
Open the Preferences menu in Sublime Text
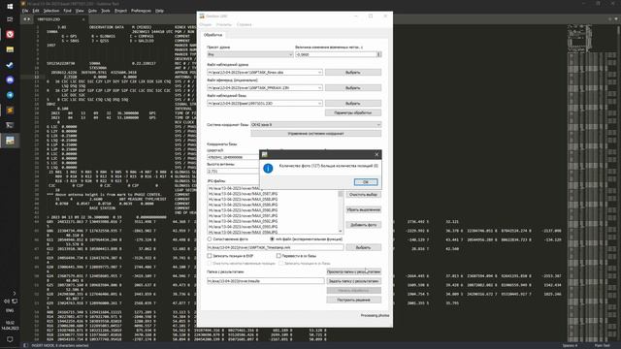tap(141, 11)
